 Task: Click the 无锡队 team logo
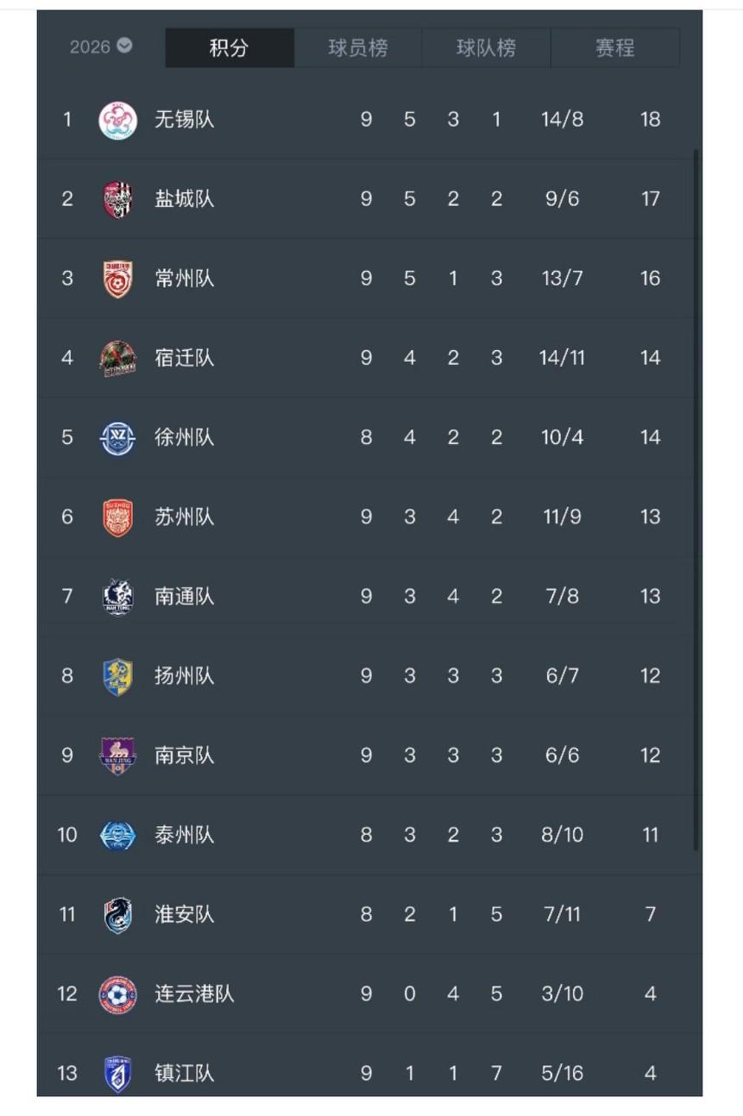click(117, 120)
